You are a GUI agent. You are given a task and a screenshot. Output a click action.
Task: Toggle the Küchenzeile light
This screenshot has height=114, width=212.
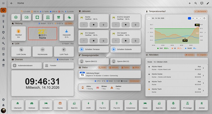tap(43, 52)
